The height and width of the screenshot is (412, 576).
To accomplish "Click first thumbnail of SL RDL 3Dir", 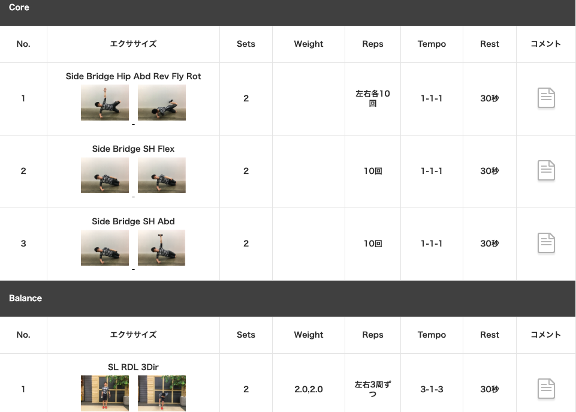I will pyautogui.click(x=105, y=393).
